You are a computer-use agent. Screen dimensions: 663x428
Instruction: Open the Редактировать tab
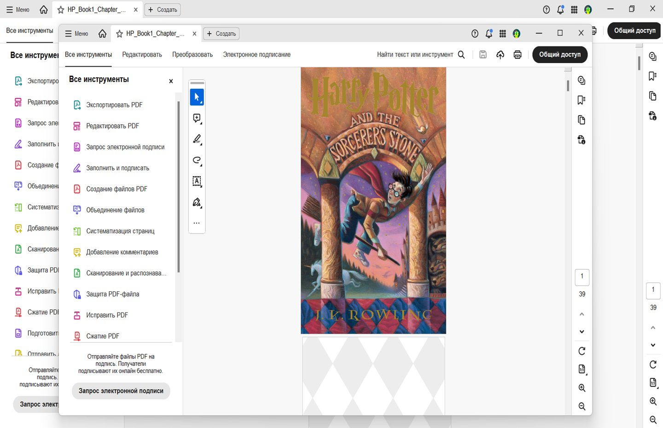pos(142,55)
